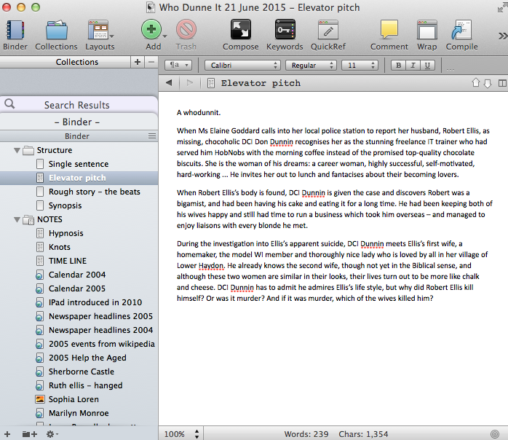Click the Collections folder icon
This screenshot has width=508, height=440.
point(56,31)
